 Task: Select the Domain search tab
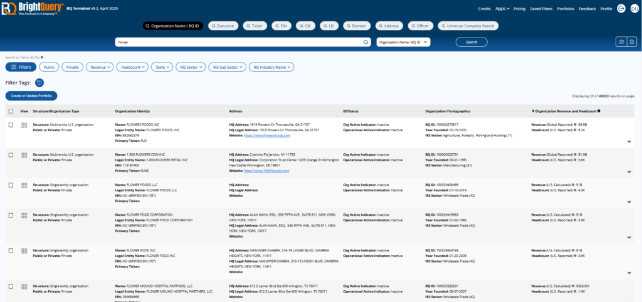tap(357, 26)
